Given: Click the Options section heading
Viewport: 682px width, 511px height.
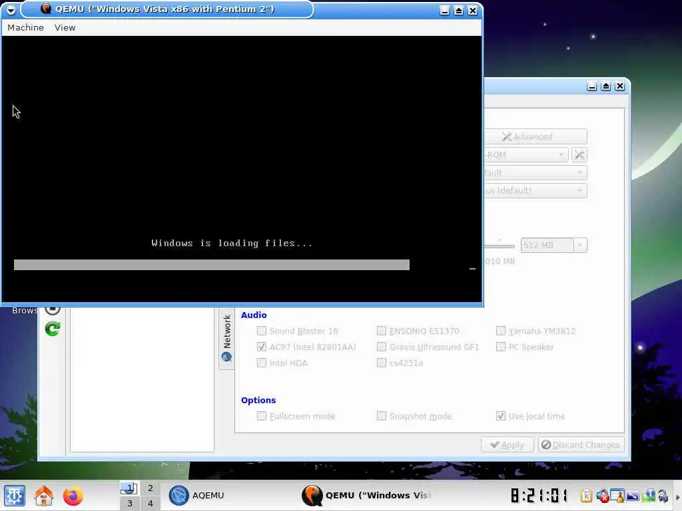Looking at the screenshot, I should pyautogui.click(x=258, y=400).
